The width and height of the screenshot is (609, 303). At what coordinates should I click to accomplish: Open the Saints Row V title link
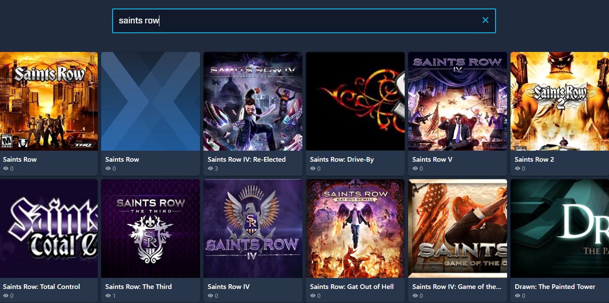click(432, 159)
